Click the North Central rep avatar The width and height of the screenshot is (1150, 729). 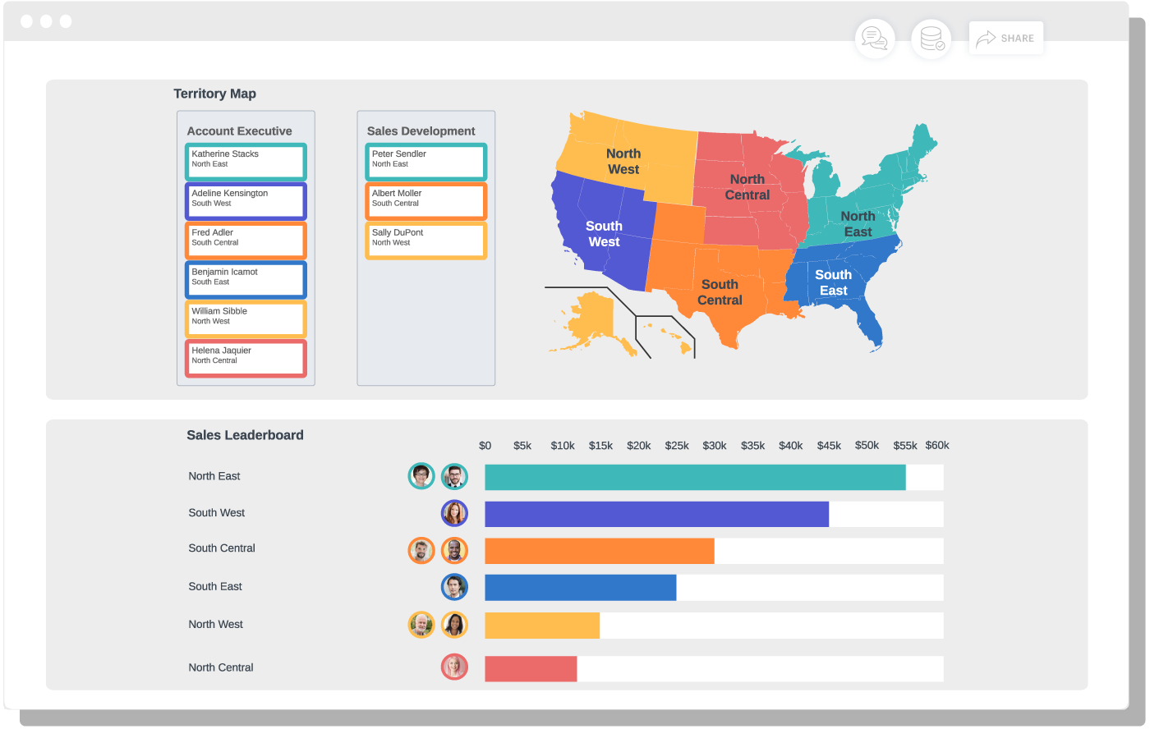[454, 667]
